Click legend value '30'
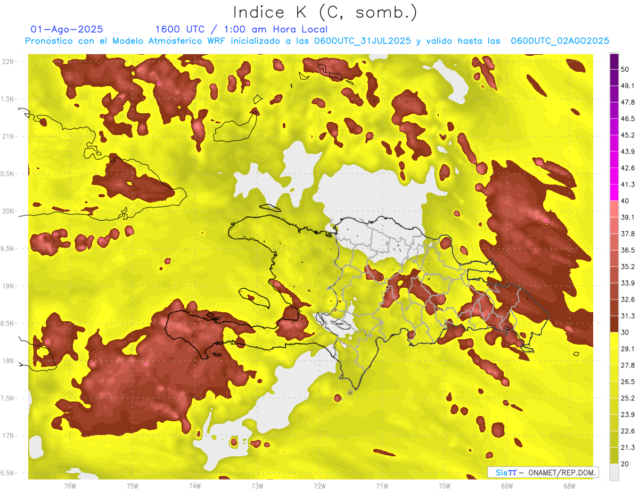The image size is (639, 493). (x=625, y=332)
